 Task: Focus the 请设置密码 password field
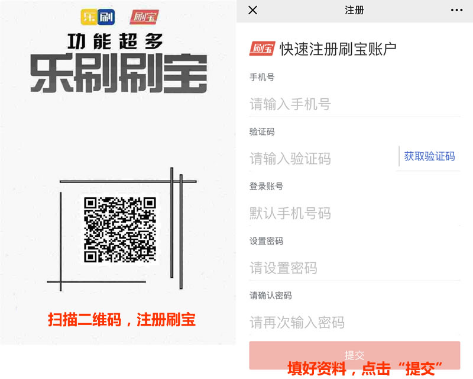355,268
